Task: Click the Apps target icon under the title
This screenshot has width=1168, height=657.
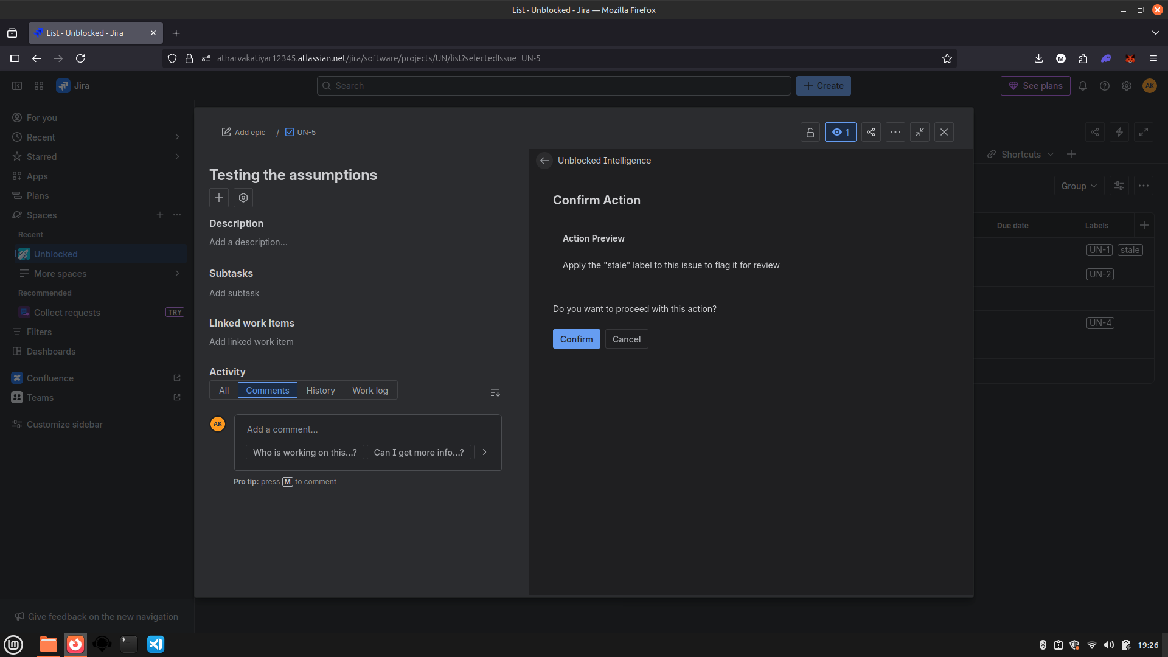Action: point(243,198)
